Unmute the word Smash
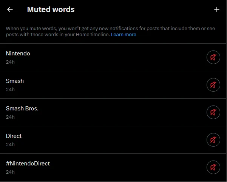This screenshot has width=227, height=182. (x=213, y=85)
